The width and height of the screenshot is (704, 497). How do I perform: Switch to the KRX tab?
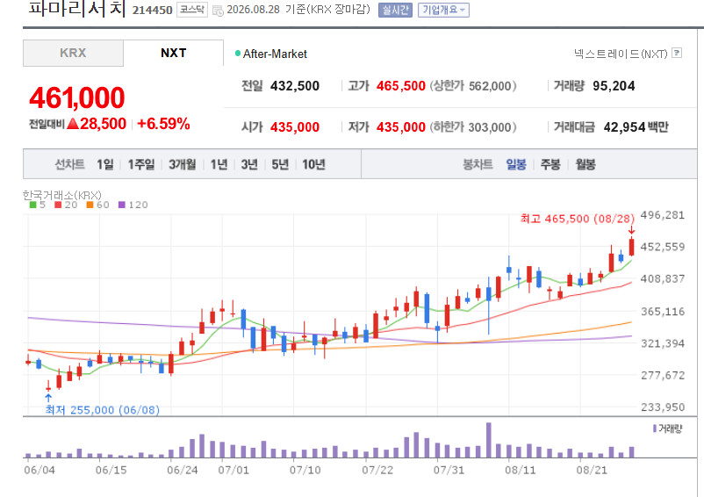pyautogui.click(x=73, y=53)
